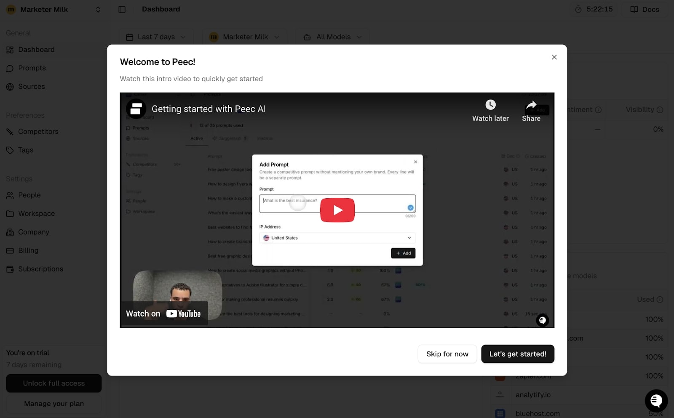Click the Billing card icon
This screenshot has width=674, height=418.
coord(10,250)
